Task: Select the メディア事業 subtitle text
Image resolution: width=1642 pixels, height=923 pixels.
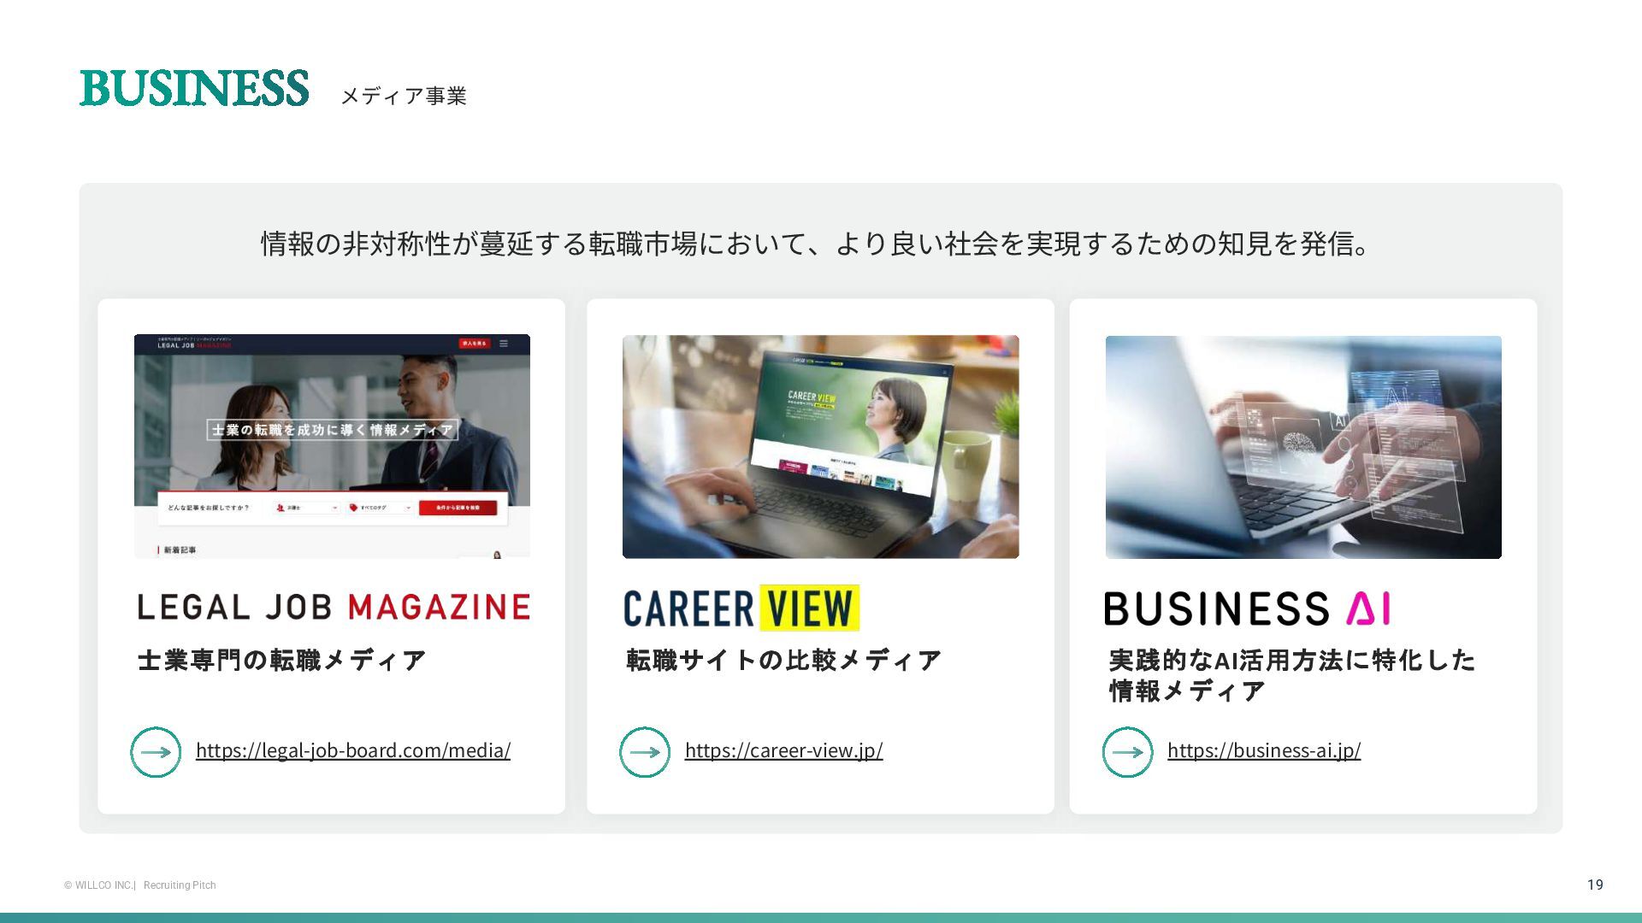Action: coord(404,96)
